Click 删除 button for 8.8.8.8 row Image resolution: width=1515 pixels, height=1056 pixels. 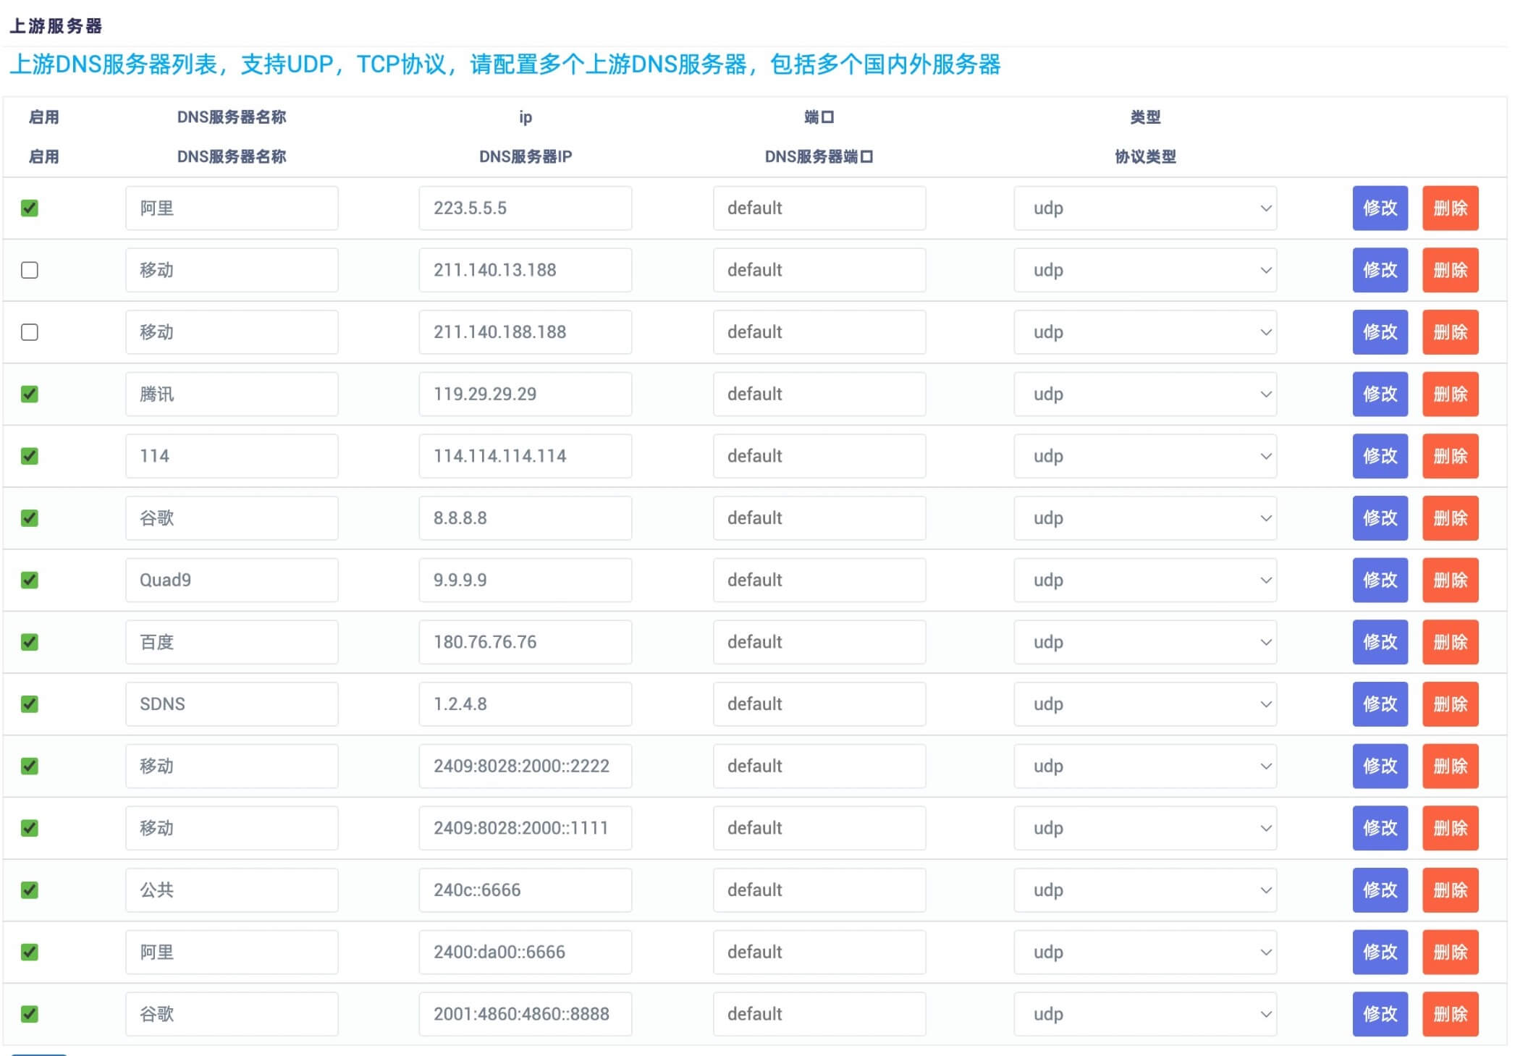1449,518
